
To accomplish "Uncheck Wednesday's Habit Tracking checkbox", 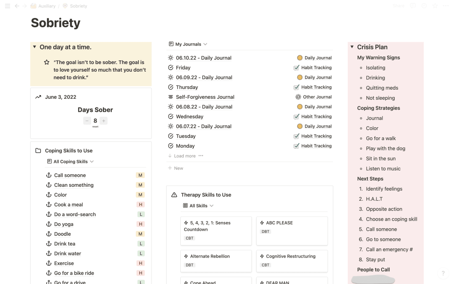I will pyautogui.click(x=296, y=116).
